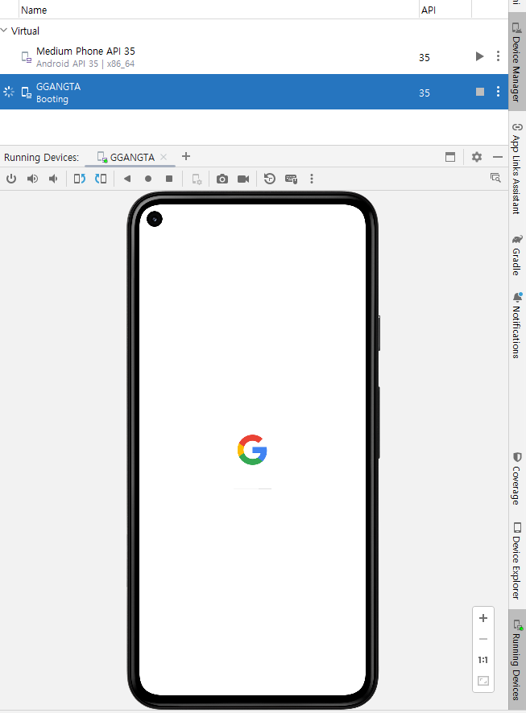Fit emulator display to window

coord(483,681)
